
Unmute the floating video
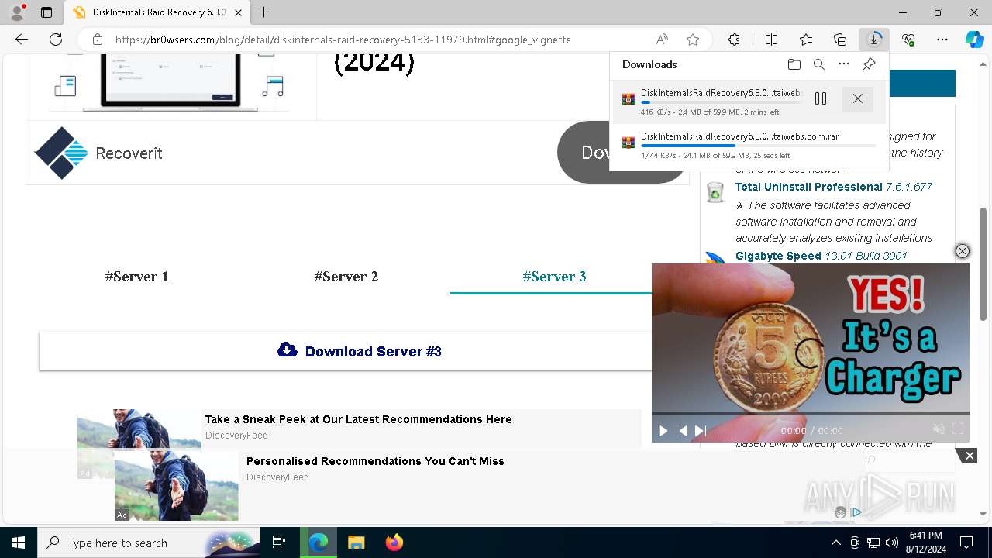[939, 429]
